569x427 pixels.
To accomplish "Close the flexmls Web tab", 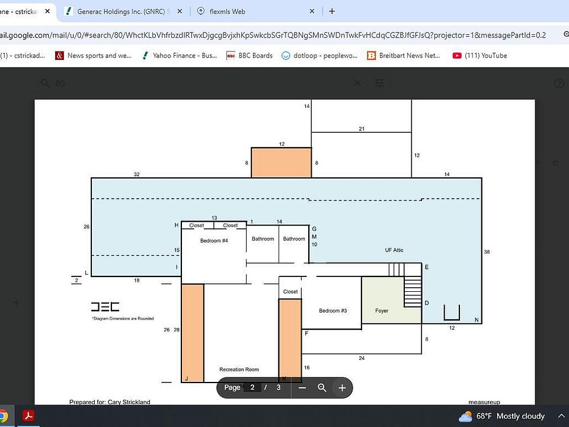I will [312, 11].
